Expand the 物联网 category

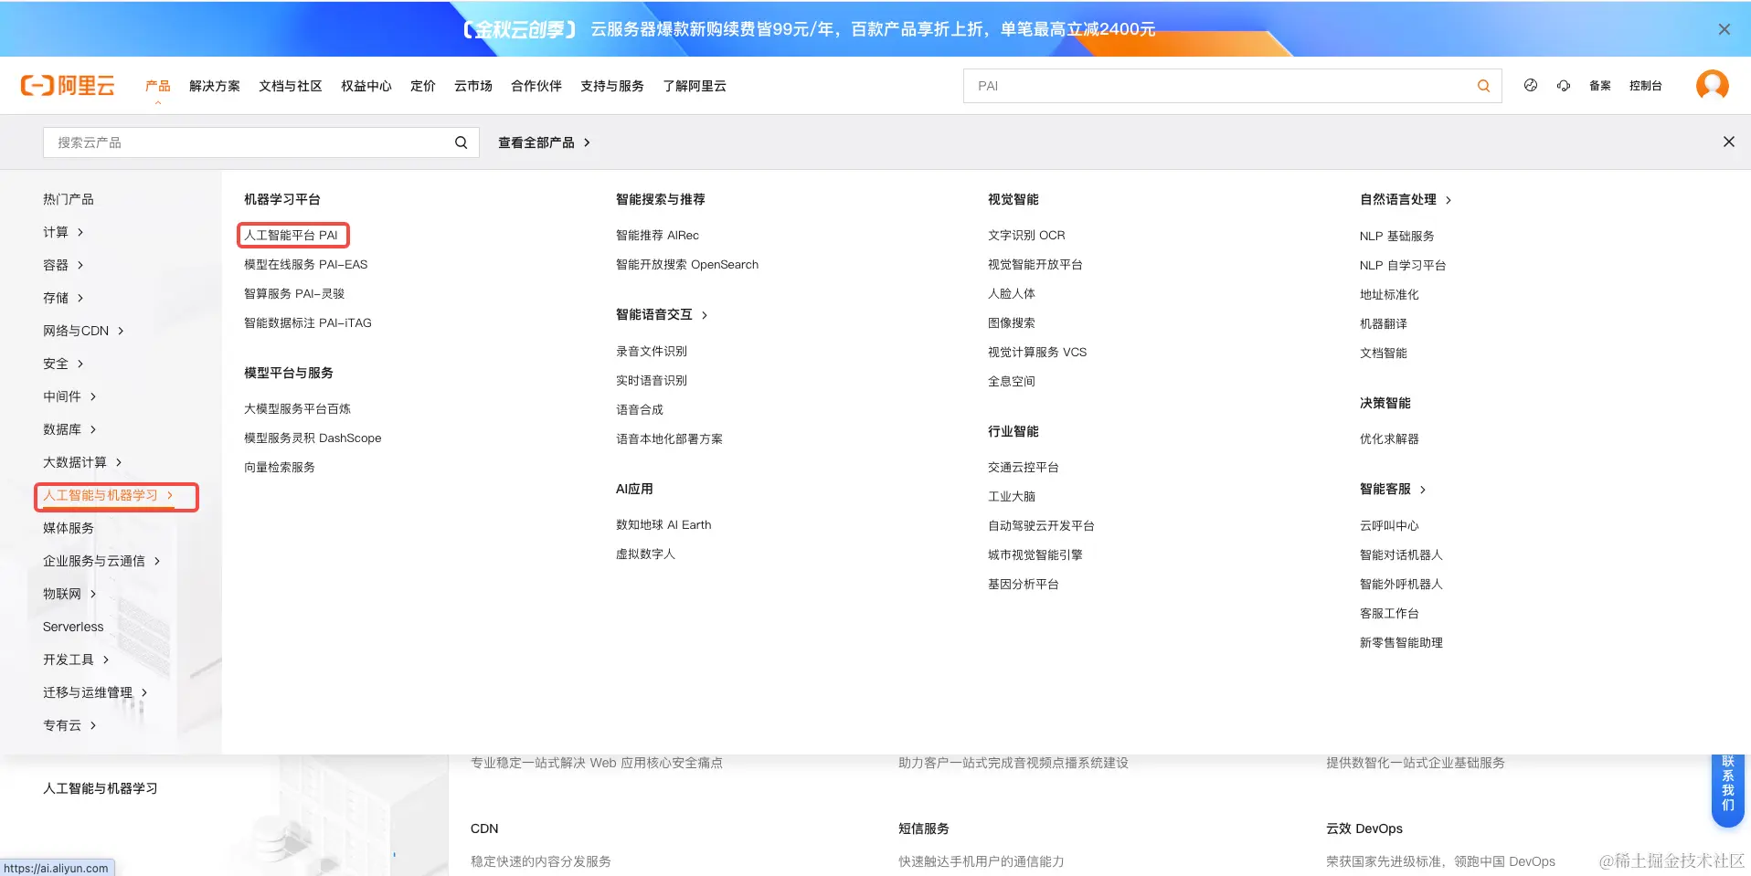(69, 594)
